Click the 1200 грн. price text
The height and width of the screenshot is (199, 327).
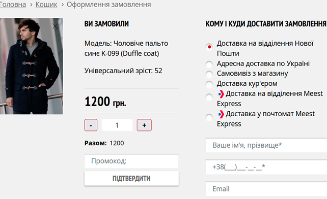(x=105, y=102)
